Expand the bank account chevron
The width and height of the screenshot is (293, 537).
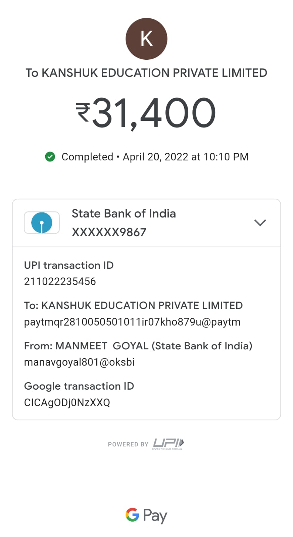(x=260, y=223)
